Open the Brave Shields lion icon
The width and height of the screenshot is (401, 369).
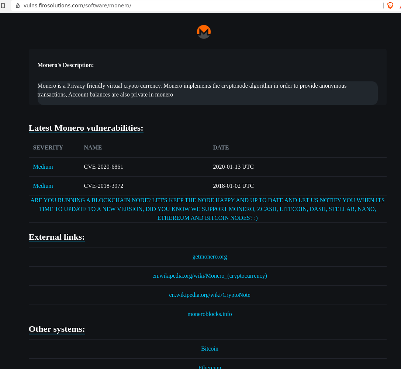[x=390, y=6]
